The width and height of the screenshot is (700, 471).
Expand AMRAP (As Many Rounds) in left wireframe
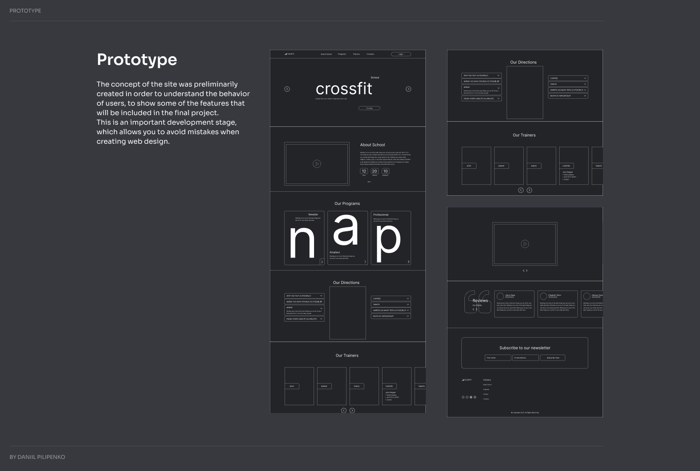coord(304,301)
